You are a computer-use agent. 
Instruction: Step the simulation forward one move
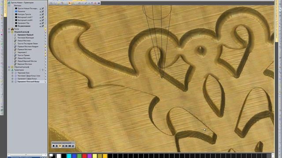pyautogui.click(x=57, y=146)
